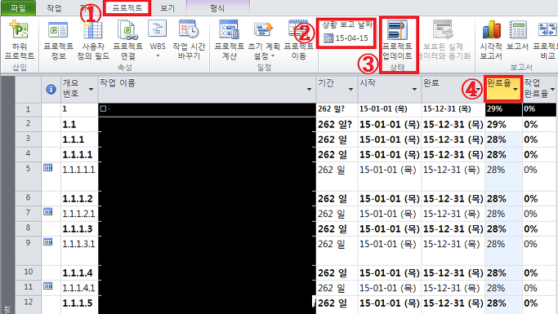Screen dimensions: 558x314
Task: Open 완료율 column filter dropdown
Action: (516, 89)
